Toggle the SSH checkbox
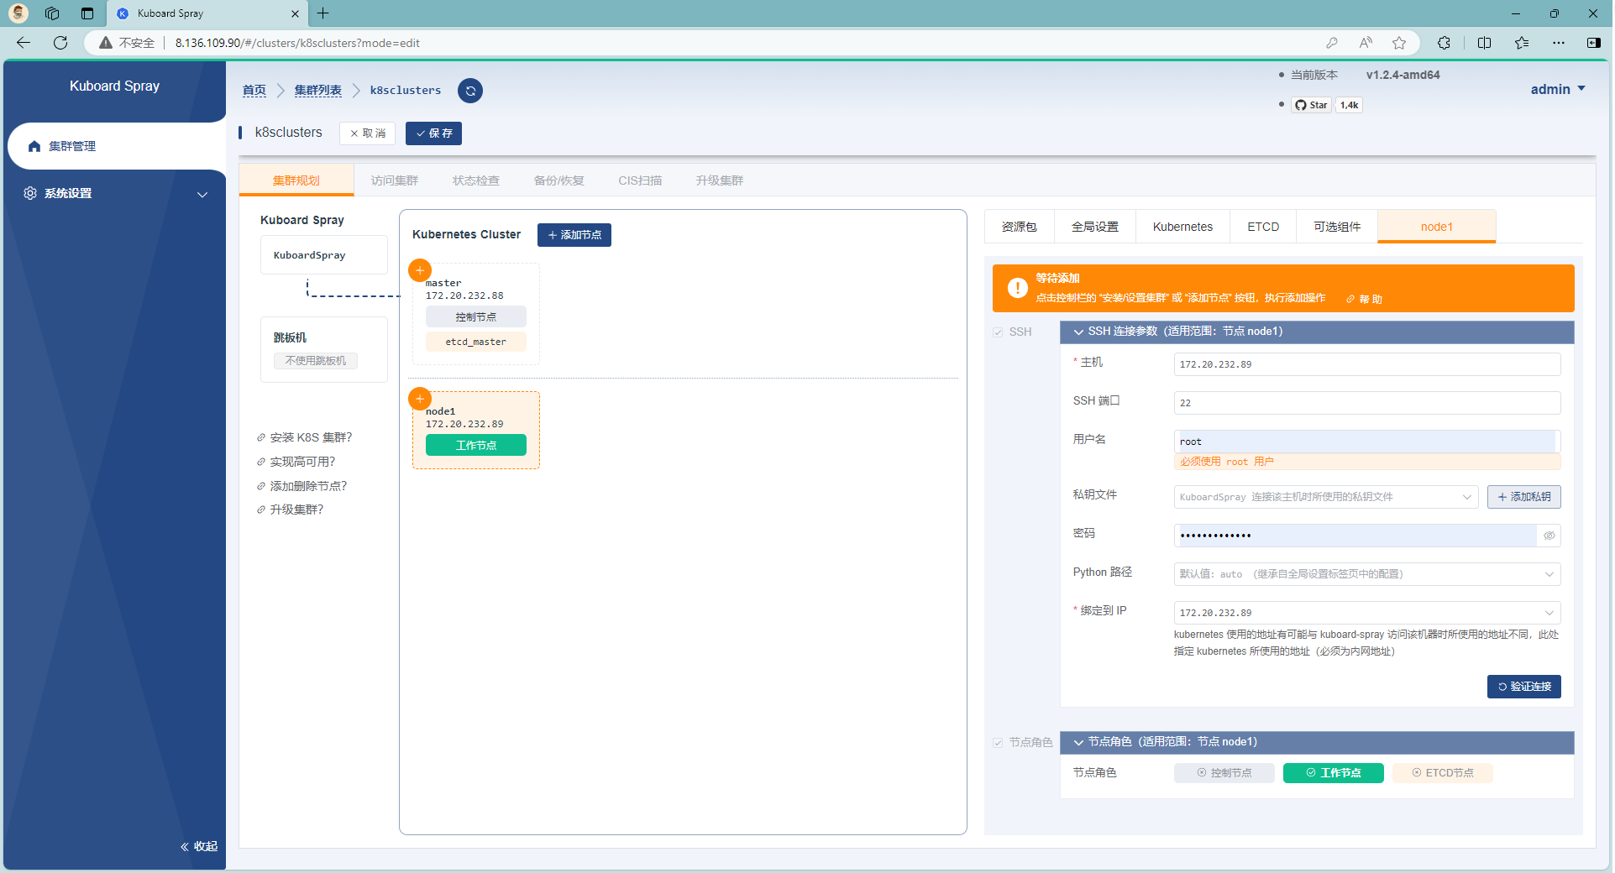 tap(998, 332)
